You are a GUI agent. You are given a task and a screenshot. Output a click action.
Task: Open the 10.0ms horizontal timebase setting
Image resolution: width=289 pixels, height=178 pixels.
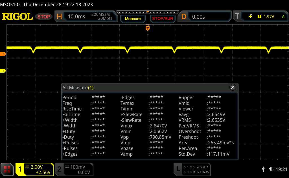(x=76, y=17)
